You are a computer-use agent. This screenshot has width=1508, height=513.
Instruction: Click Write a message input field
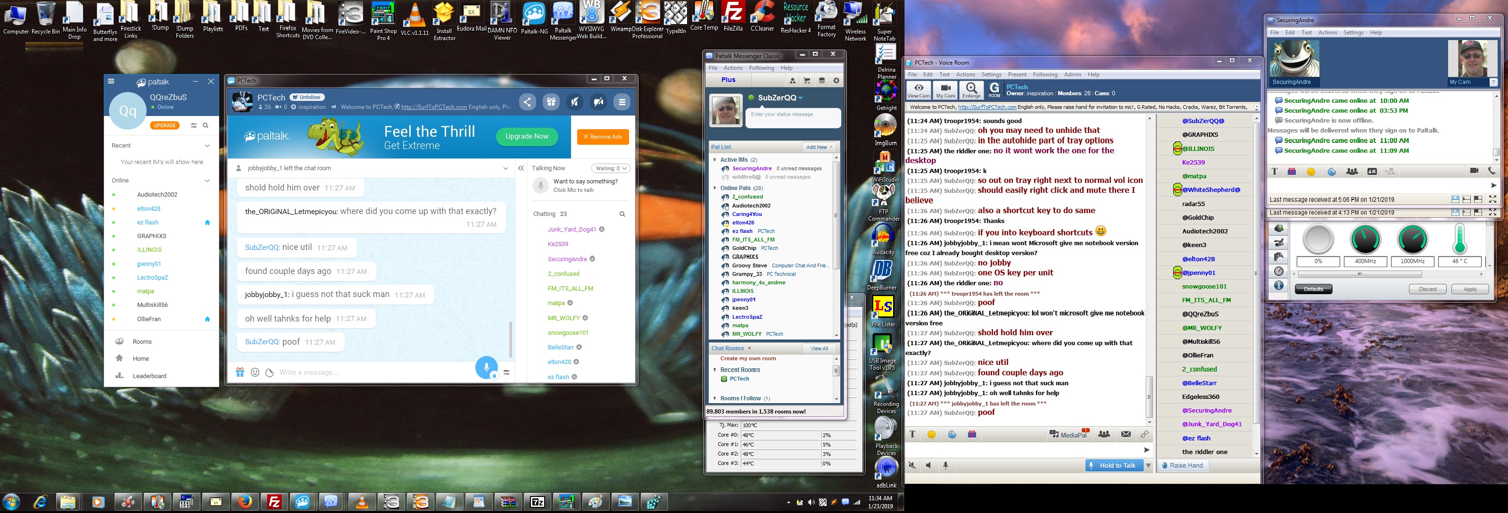click(375, 372)
